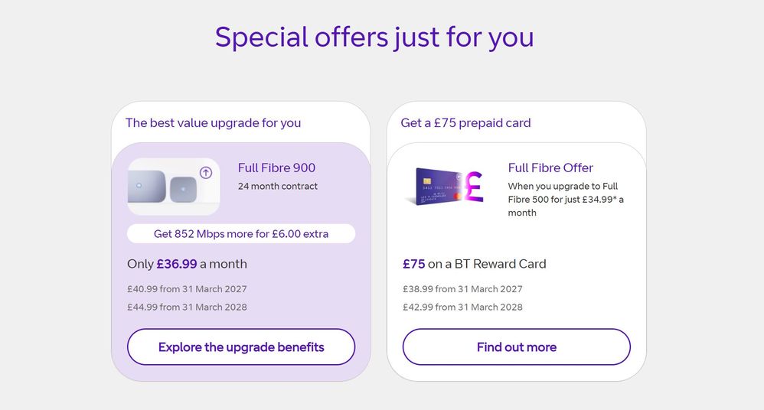Click the Fibre 500 for £34.99 description
Screen dimensions: 764x410
tap(566, 199)
